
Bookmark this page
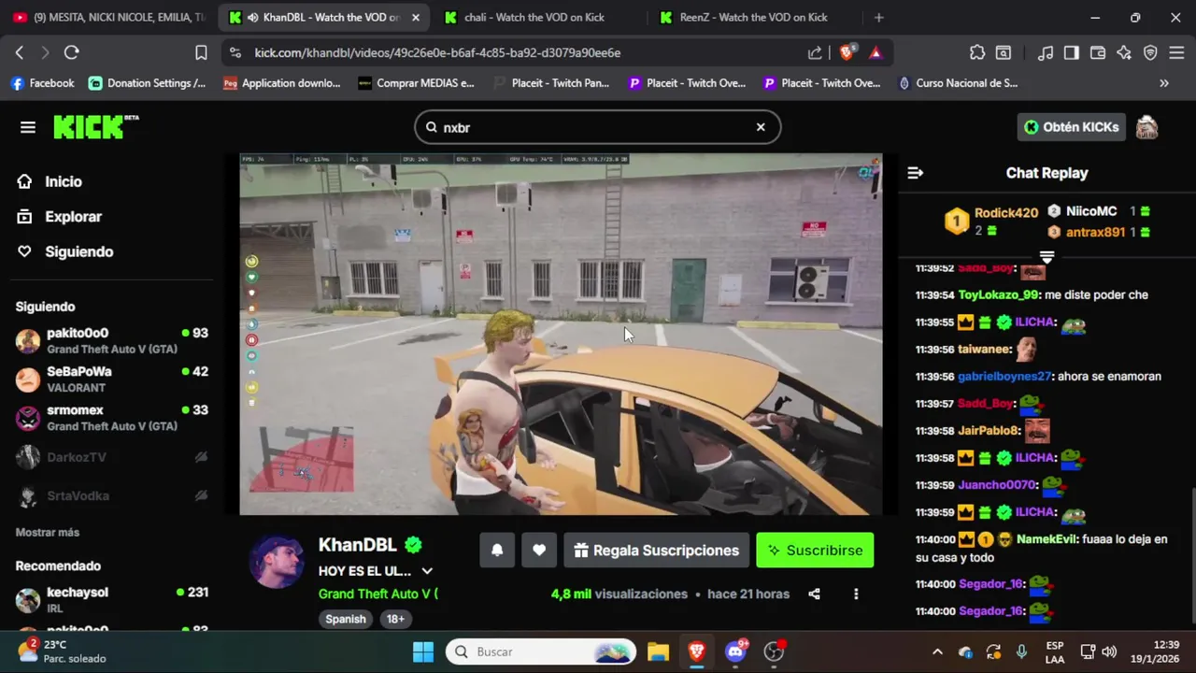point(201,52)
